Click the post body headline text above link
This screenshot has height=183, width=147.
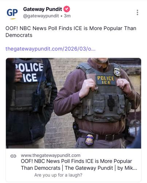(x=71, y=32)
